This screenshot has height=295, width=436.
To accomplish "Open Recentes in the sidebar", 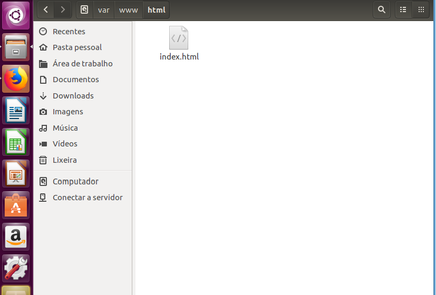I will (x=69, y=32).
